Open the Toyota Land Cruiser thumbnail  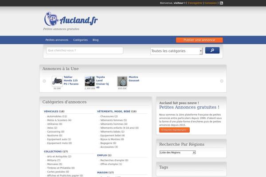pos(90,81)
